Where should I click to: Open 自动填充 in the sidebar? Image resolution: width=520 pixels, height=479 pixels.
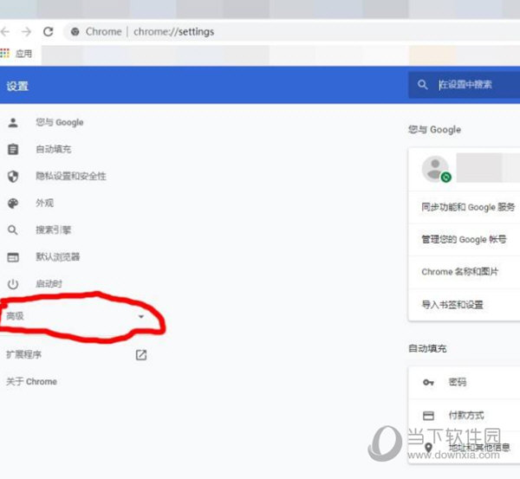[x=54, y=149]
